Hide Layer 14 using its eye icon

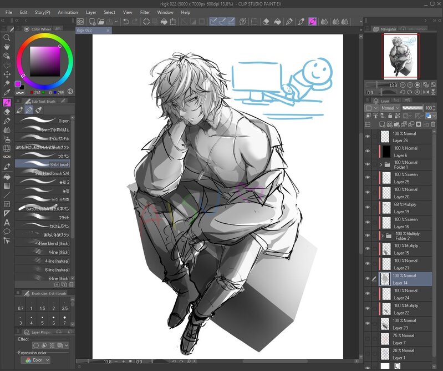point(368,279)
